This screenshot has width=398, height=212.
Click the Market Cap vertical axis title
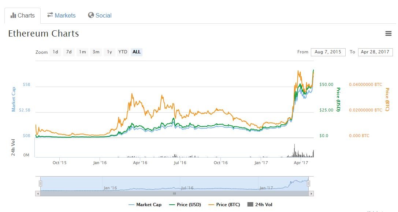(x=14, y=99)
